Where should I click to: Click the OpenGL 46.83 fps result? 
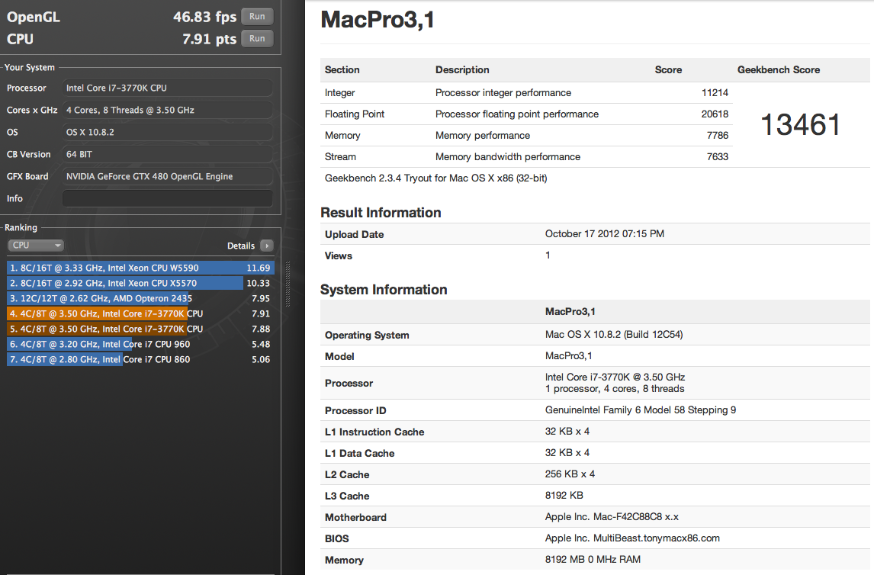pos(204,17)
